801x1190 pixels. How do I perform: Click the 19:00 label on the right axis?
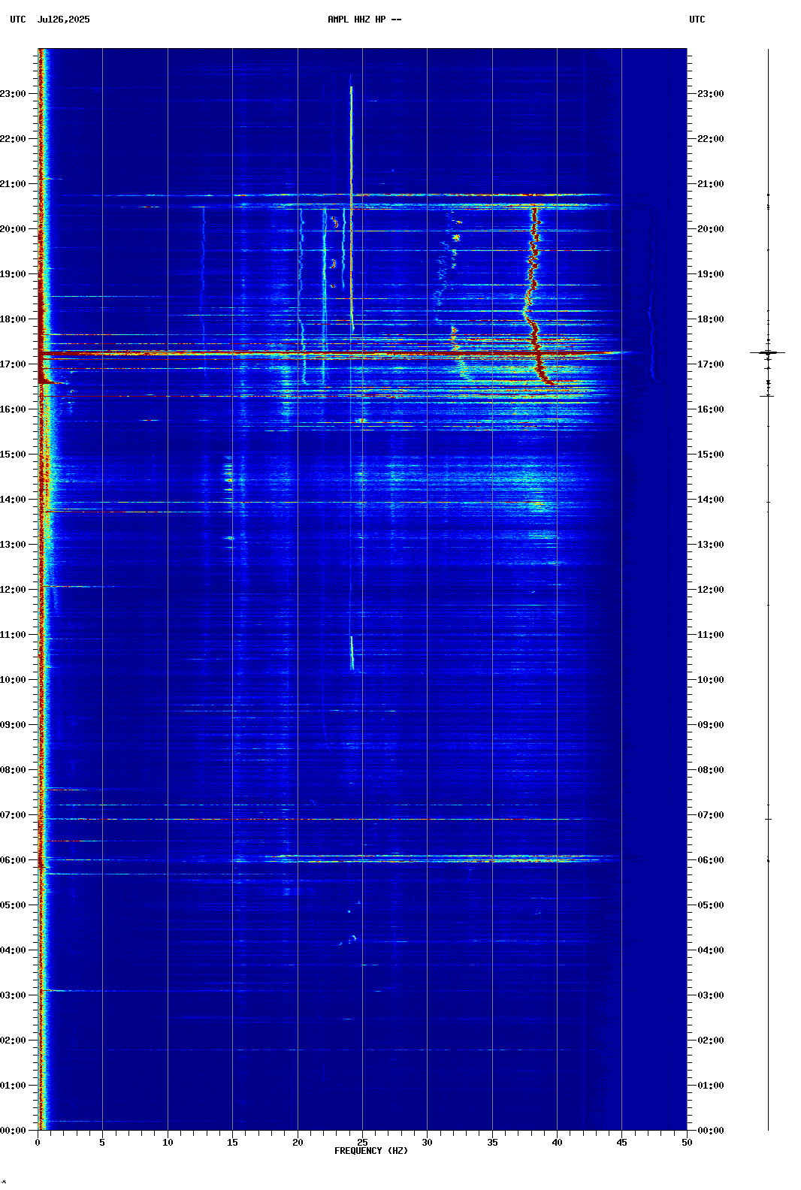(711, 274)
